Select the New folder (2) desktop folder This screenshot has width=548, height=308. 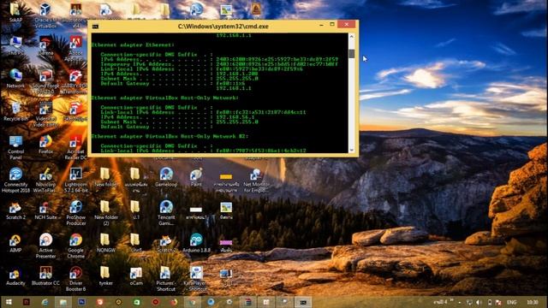click(x=106, y=213)
